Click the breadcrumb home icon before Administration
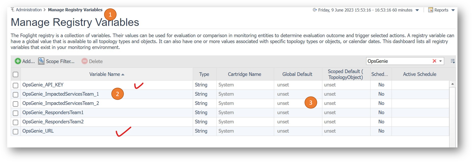472x162 pixels. click(x=13, y=10)
